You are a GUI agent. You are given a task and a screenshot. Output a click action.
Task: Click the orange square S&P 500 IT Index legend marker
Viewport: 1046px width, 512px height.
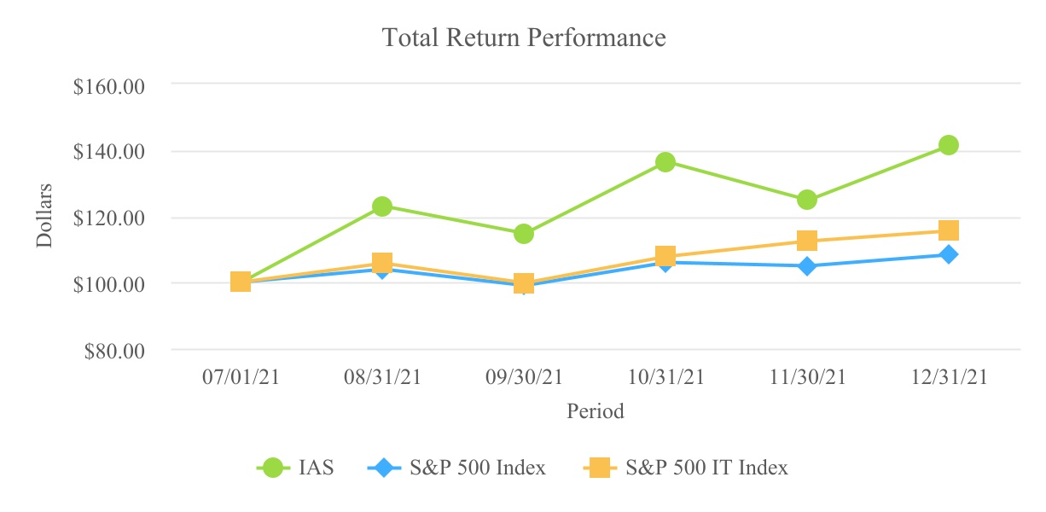(x=600, y=468)
